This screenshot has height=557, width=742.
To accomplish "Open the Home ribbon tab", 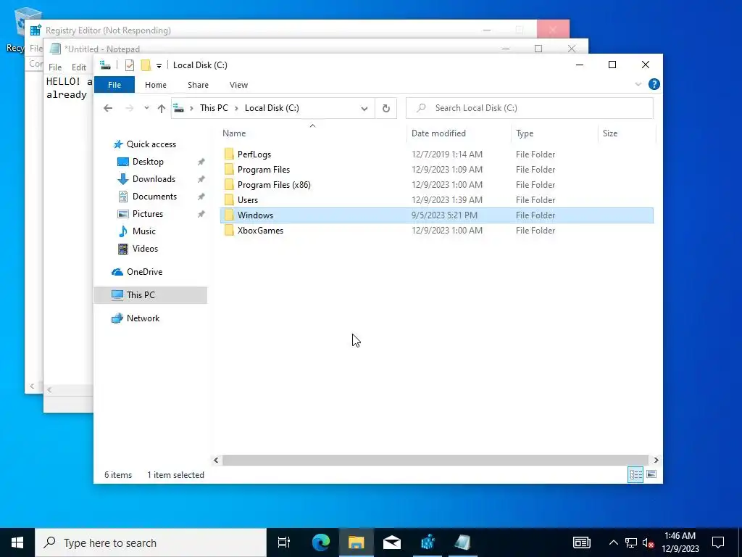I will [156, 85].
